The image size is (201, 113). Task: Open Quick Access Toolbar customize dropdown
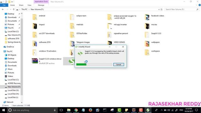click(12, 2)
